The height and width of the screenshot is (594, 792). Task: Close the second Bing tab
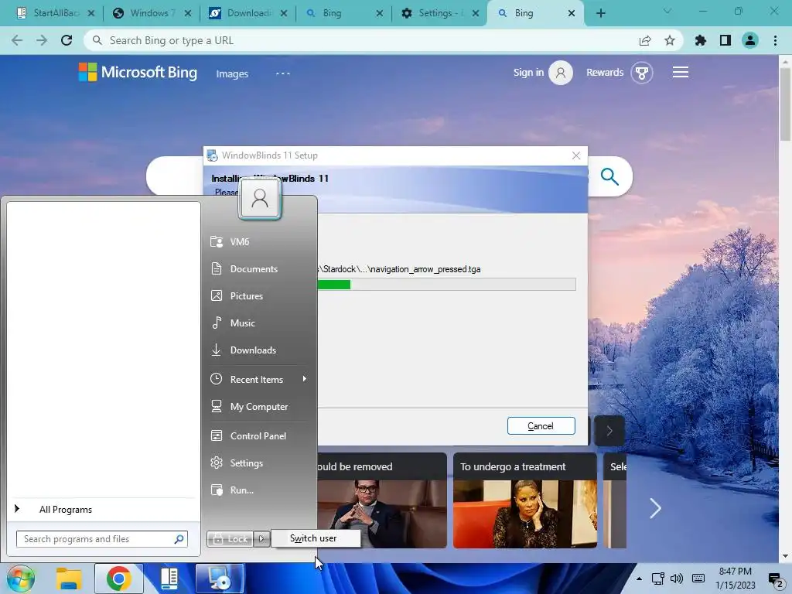click(x=572, y=13)
